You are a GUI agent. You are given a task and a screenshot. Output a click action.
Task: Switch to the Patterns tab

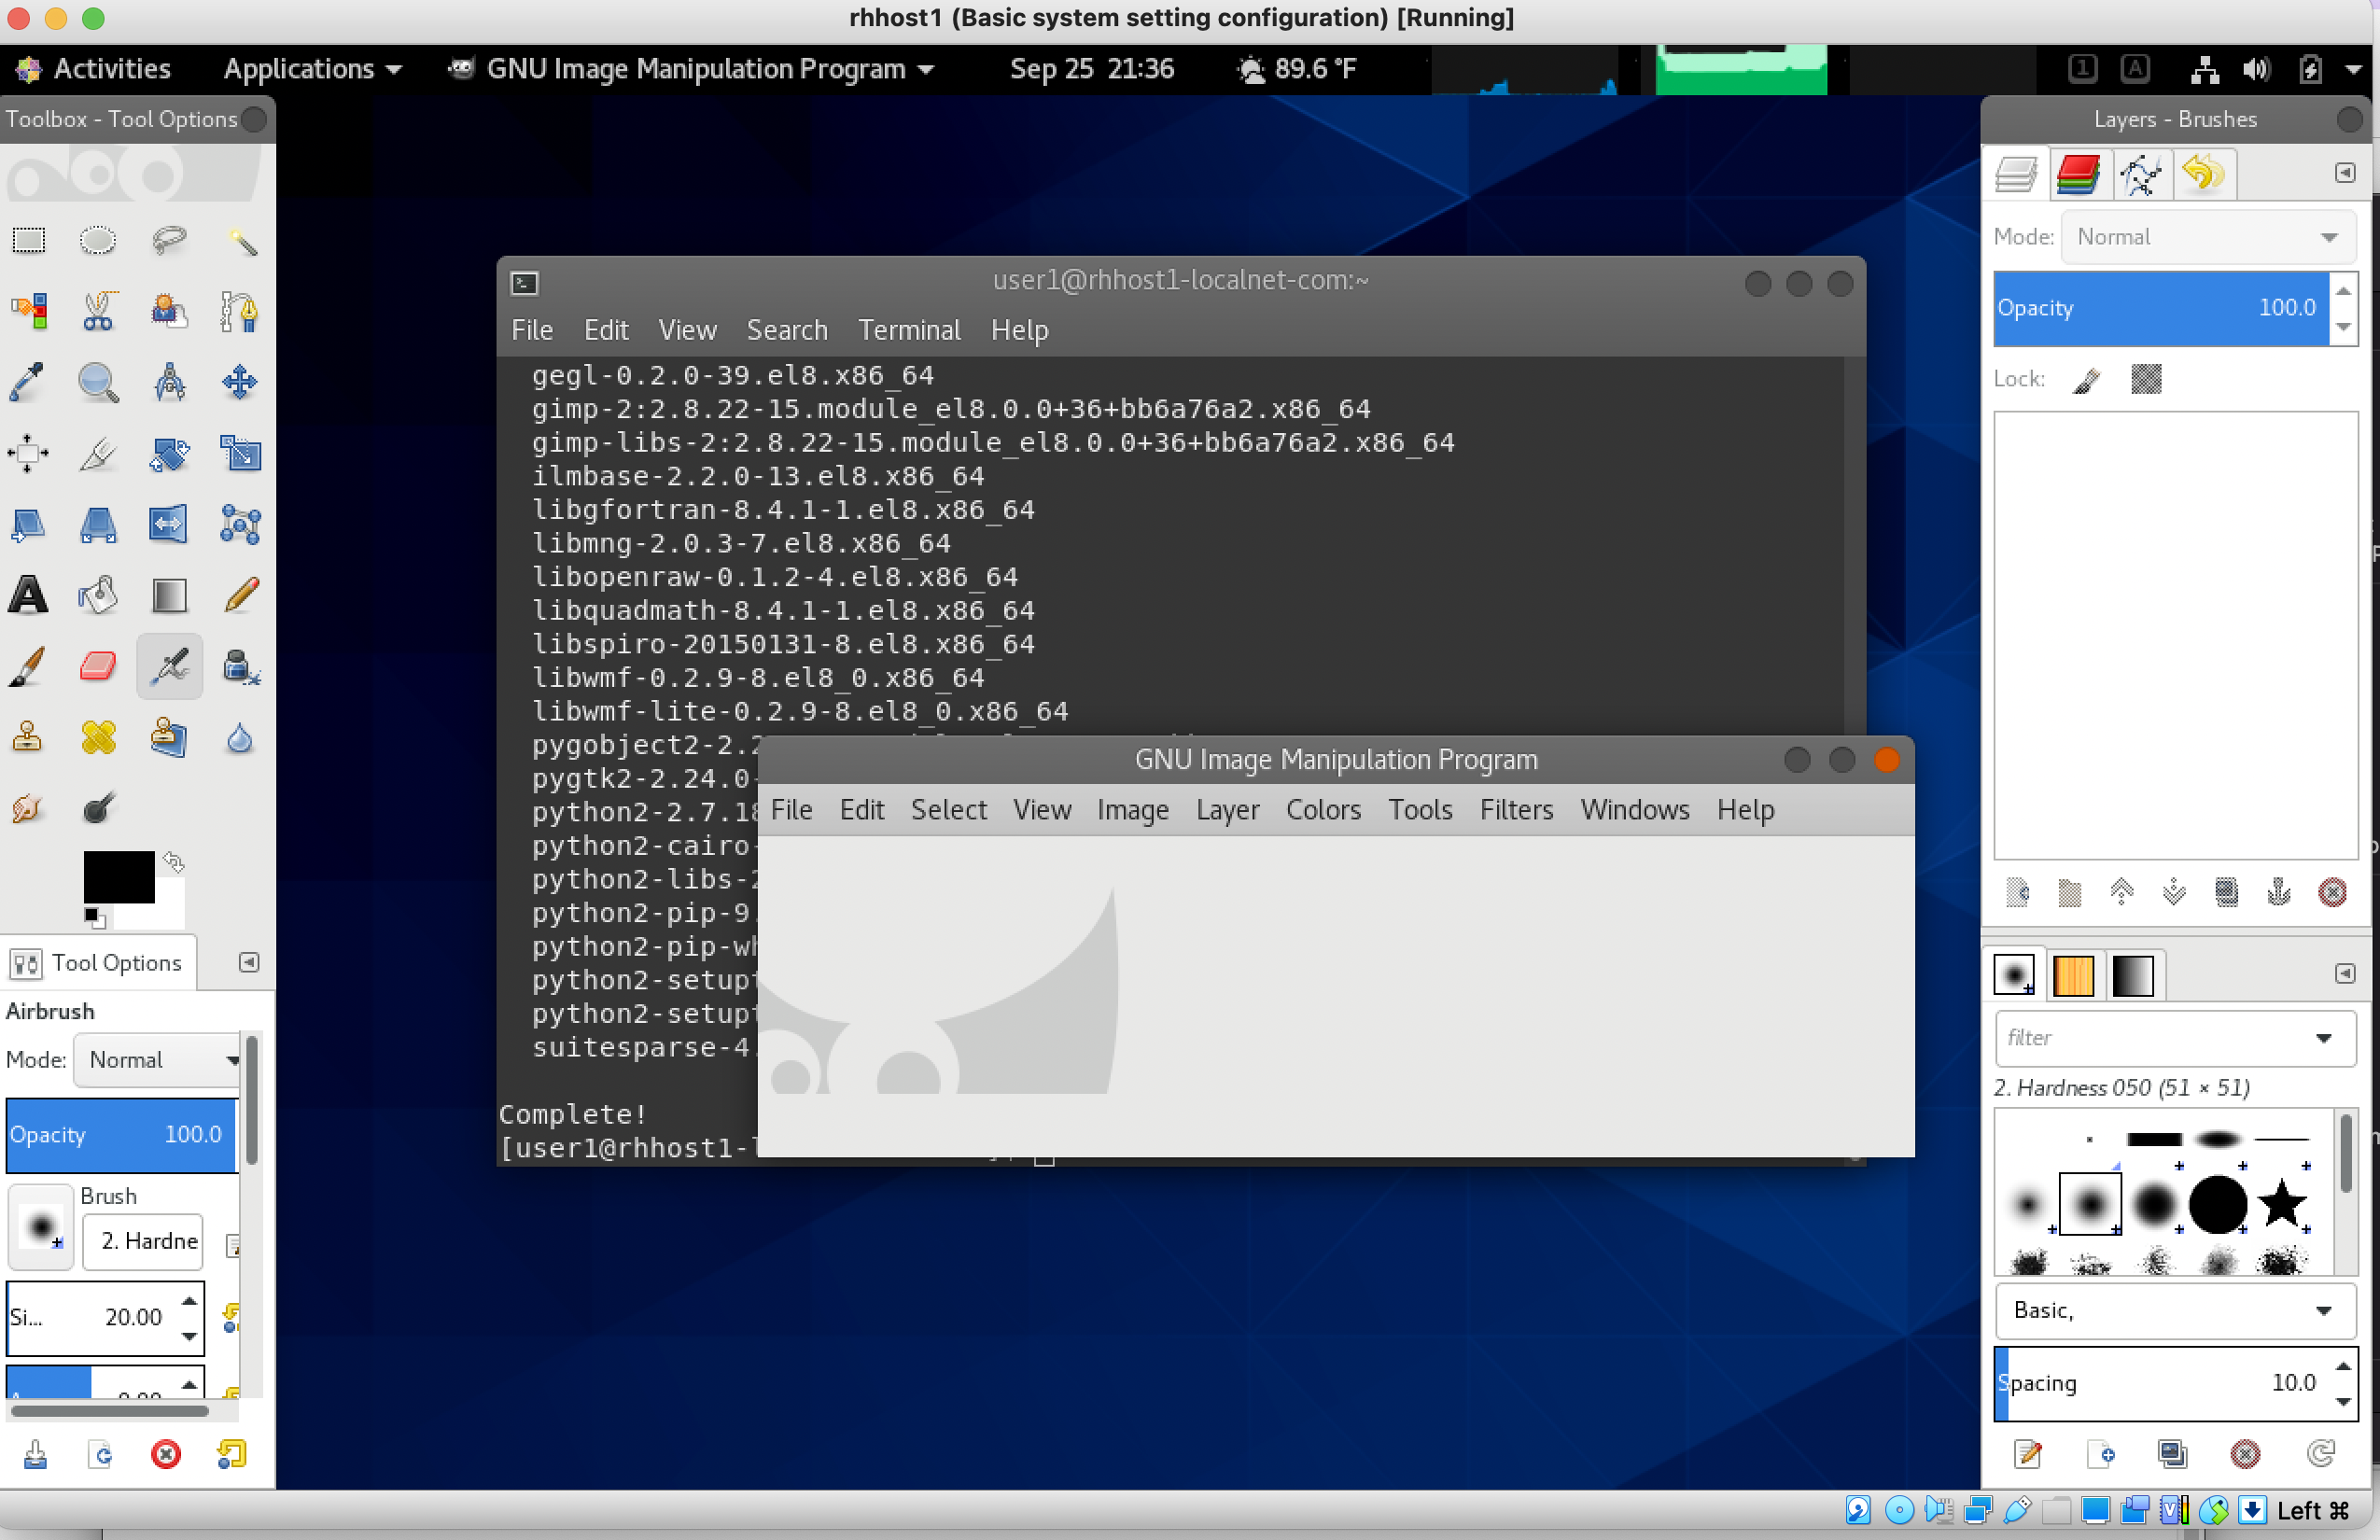point(2074,975)
